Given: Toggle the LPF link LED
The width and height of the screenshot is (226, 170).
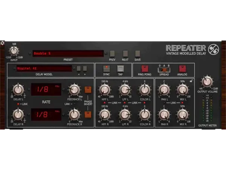Looking at the screenshot, I should (x=125, y=103).
